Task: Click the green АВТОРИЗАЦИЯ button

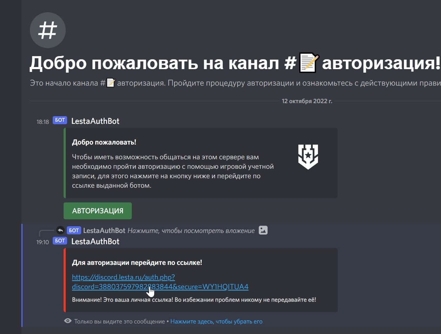Action: pos(98,211)
